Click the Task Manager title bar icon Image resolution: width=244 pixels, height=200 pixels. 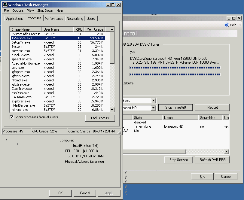pyautogui.click(x=5, y=5)
